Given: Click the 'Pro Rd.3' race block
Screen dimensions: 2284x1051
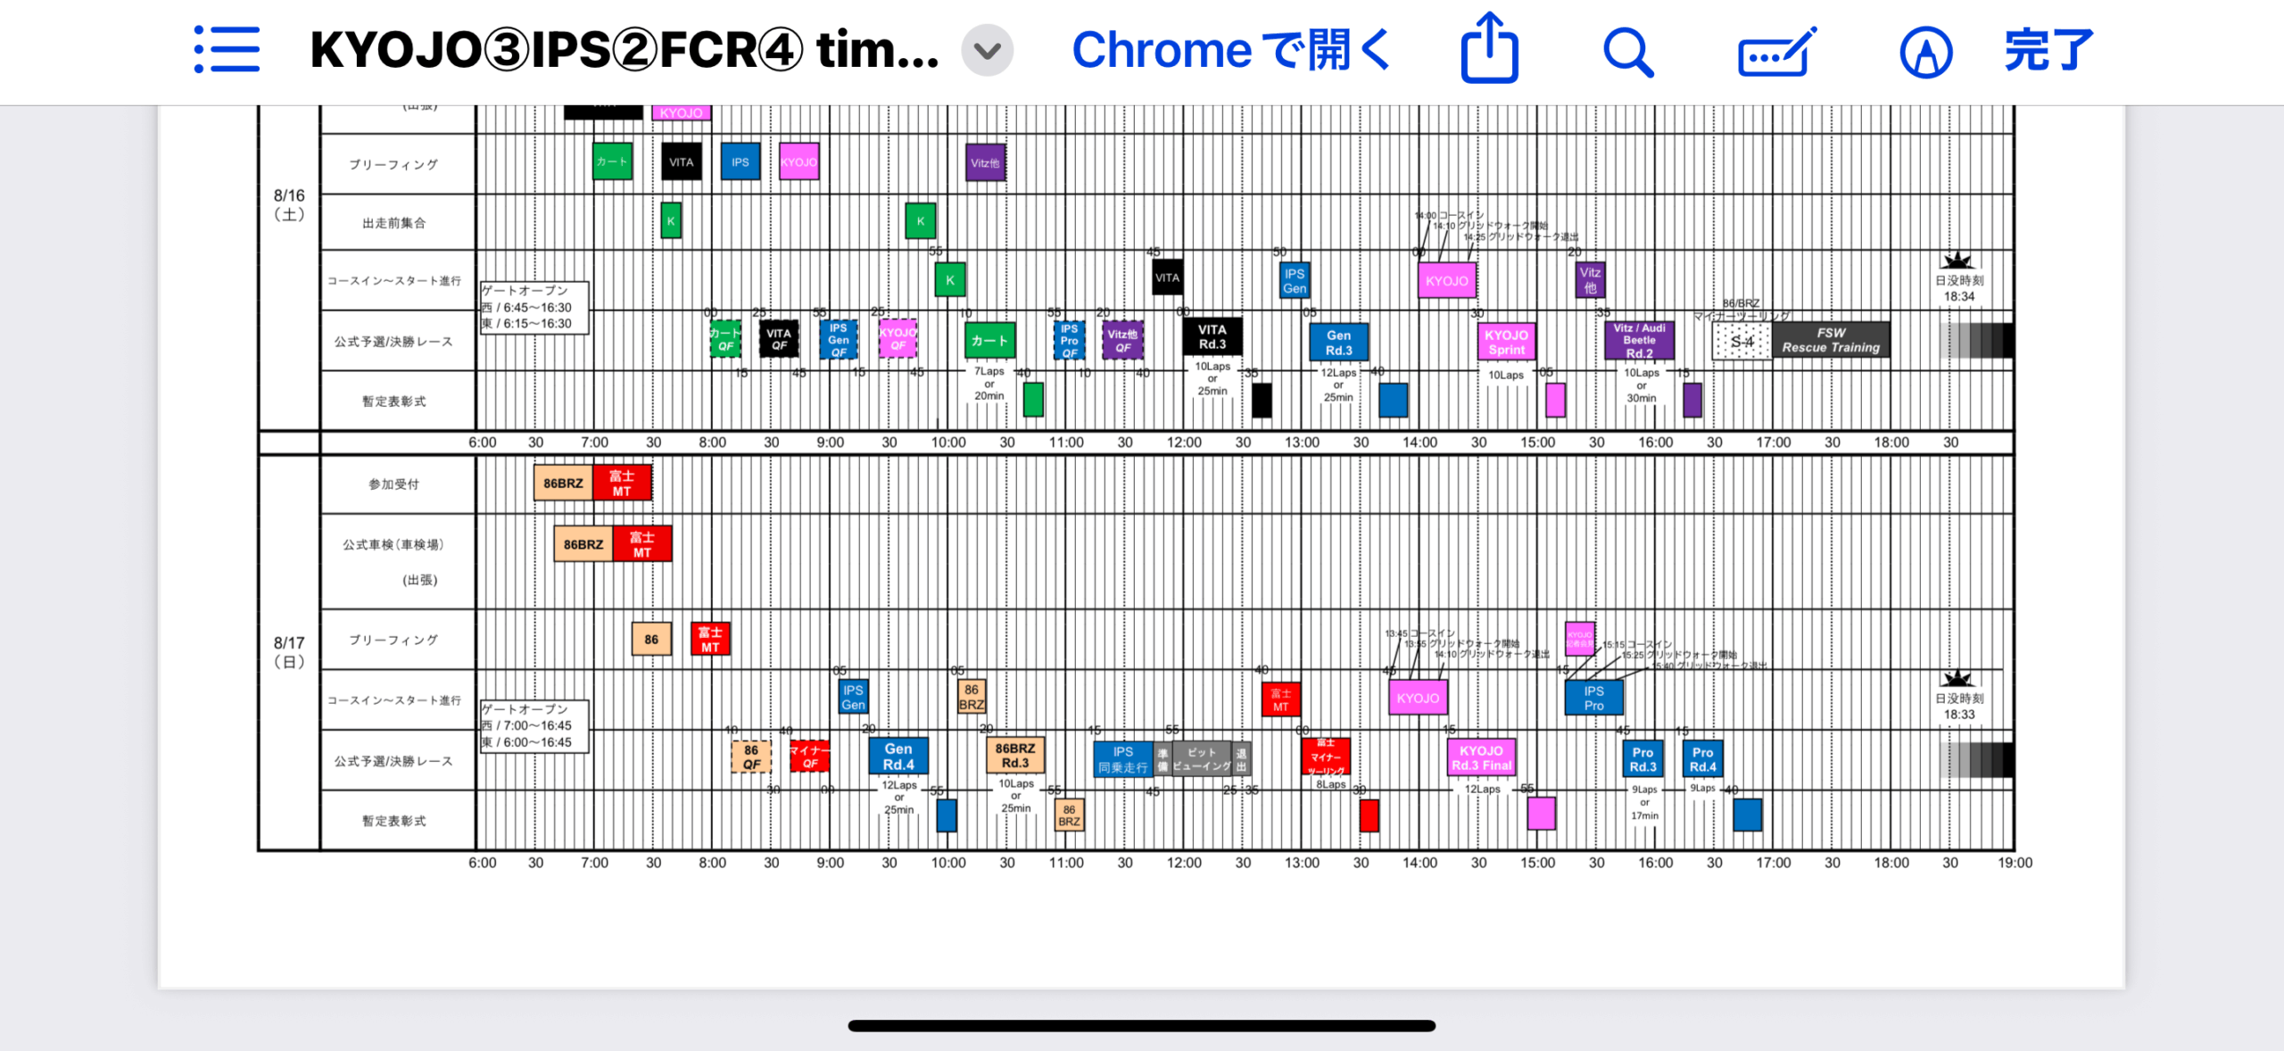Looking at the screenshot, I should pos(1643,759).
